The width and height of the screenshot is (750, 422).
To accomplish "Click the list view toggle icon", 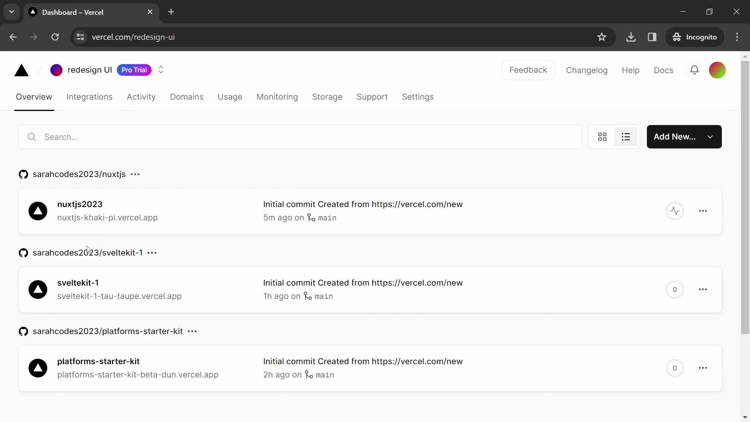I will pyautogui.click(x=626, y=136).
